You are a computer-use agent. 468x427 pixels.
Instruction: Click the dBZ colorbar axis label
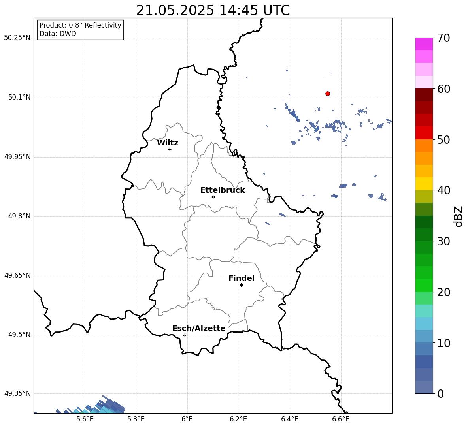(x=459, y=216)
